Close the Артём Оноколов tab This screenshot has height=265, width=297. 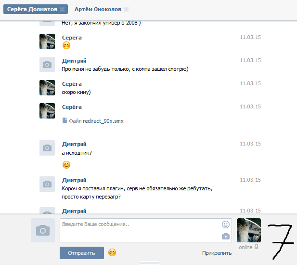(126, 9)
